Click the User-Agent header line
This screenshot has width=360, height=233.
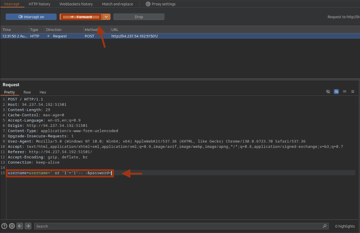(x=156, y=141)
